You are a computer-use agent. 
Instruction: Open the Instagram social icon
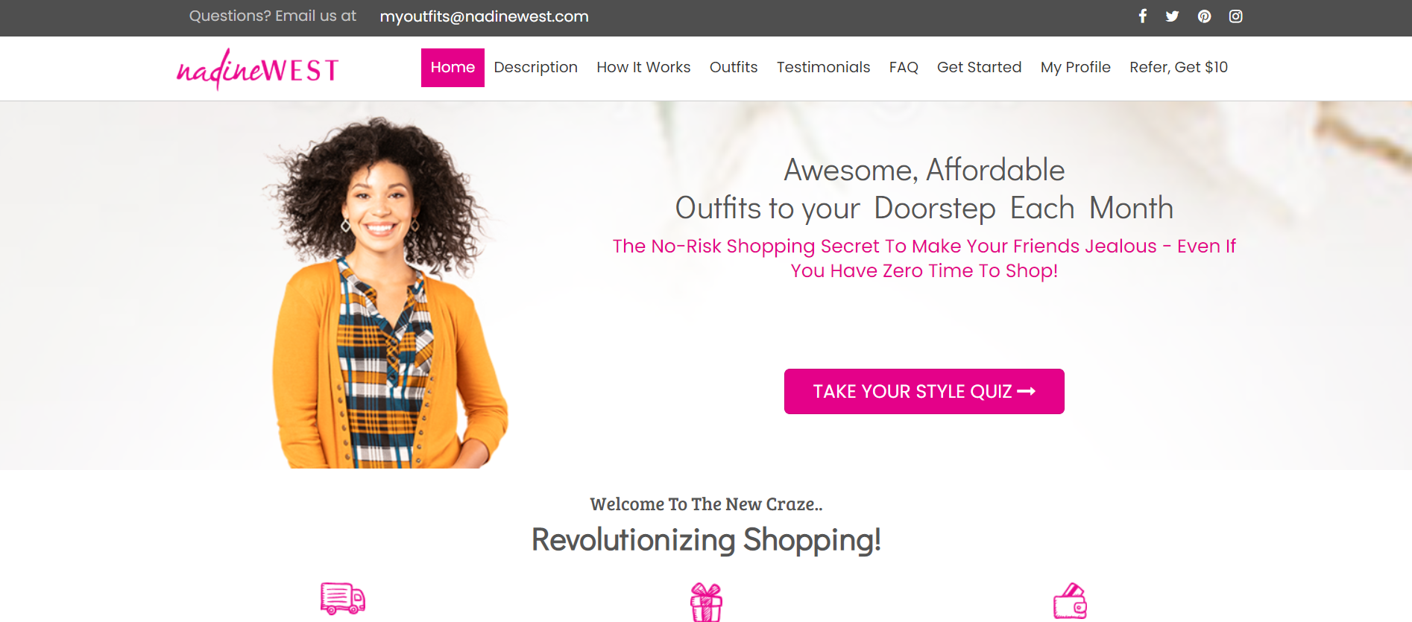(x=1235, y=16)
